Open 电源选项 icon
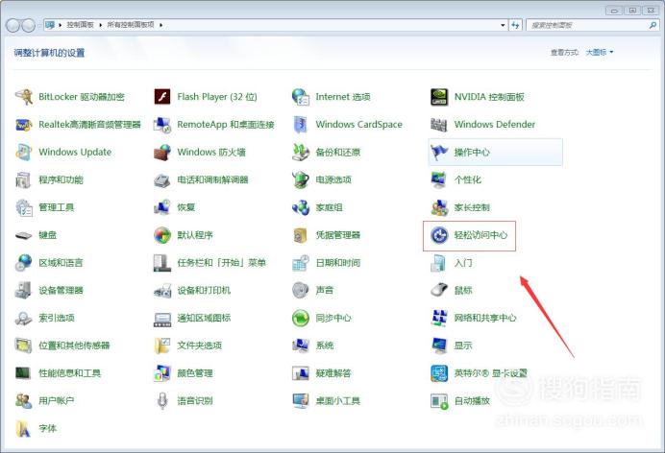The image size is (665, 453). (x=301, y=179)
